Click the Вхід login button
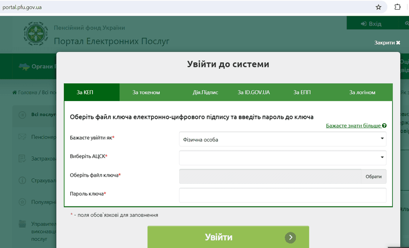Screen dimensions: 409x248 tap(372, 24)
